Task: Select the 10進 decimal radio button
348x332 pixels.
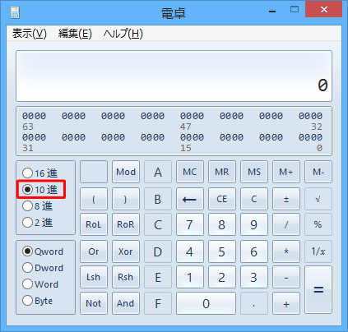Action: pyautogui.click(x=40, y=189)
